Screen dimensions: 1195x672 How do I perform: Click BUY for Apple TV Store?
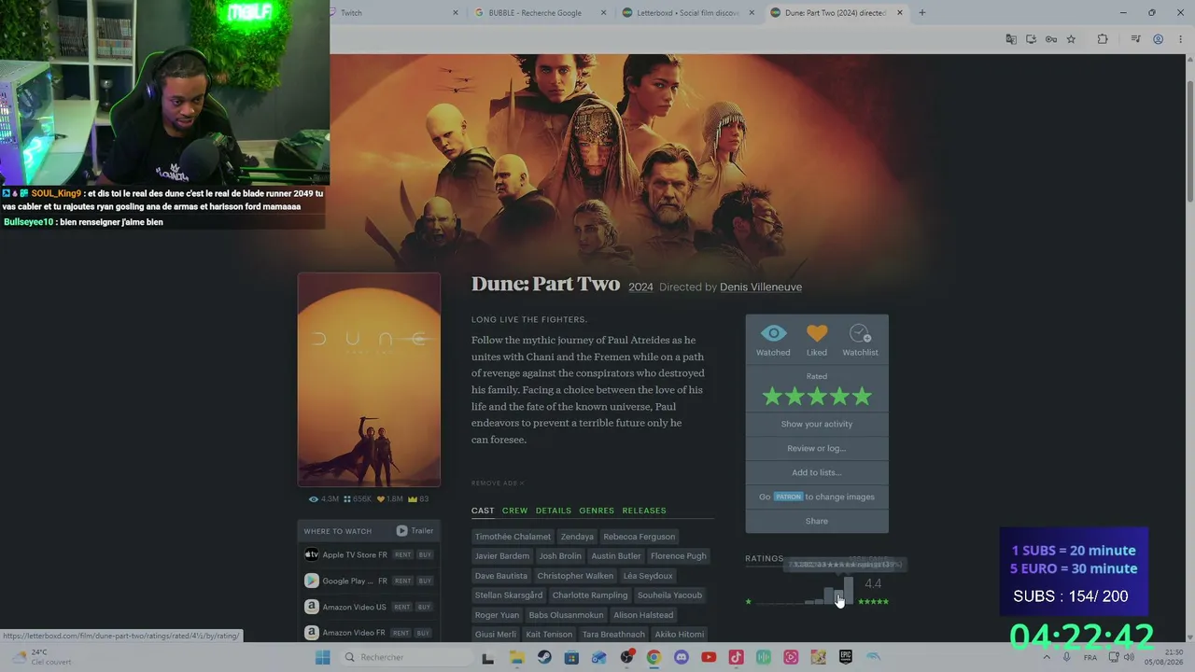point(425,554)
